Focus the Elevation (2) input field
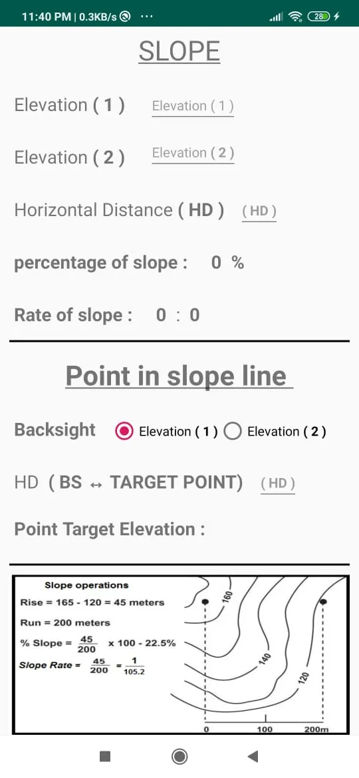 coord(193,154)
